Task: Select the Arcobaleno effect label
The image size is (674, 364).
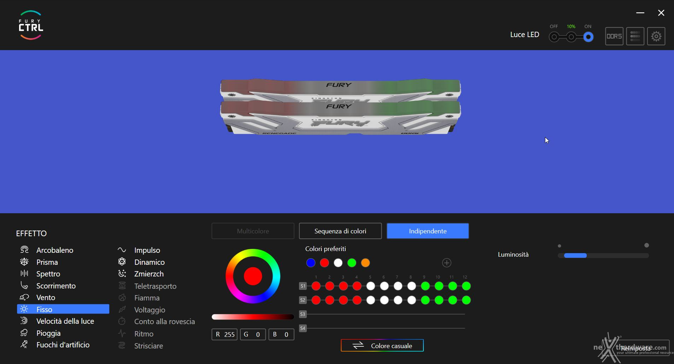Action: [55, 250]
